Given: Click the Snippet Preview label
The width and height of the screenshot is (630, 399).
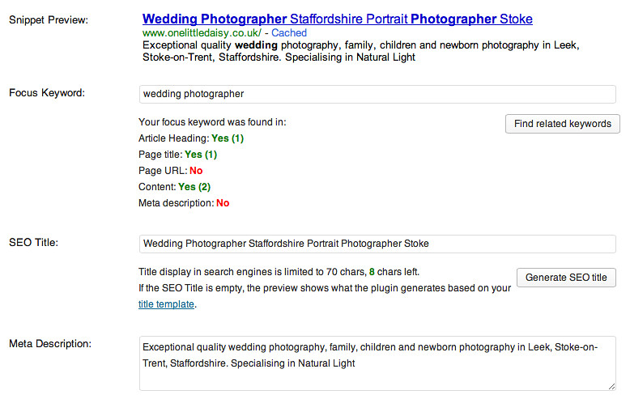Looking at the screenshot, I should pos(49,19).
